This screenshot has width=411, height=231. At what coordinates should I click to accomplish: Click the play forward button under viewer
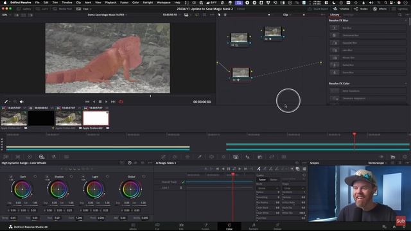point(106,101)
